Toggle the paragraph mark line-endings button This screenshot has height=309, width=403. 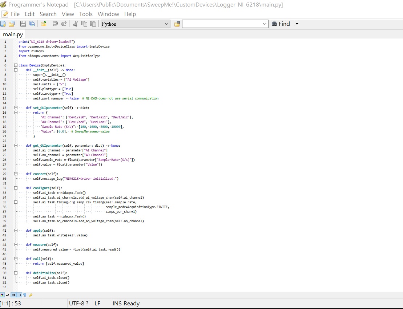coord(25,295)
